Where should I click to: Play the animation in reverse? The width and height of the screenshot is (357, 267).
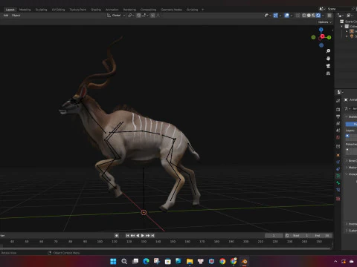point(138,236)
